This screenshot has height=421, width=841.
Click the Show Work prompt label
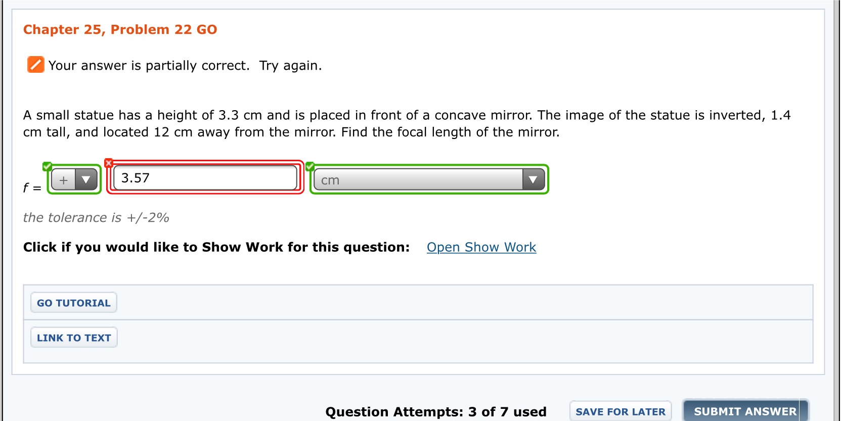pos(216,247)
